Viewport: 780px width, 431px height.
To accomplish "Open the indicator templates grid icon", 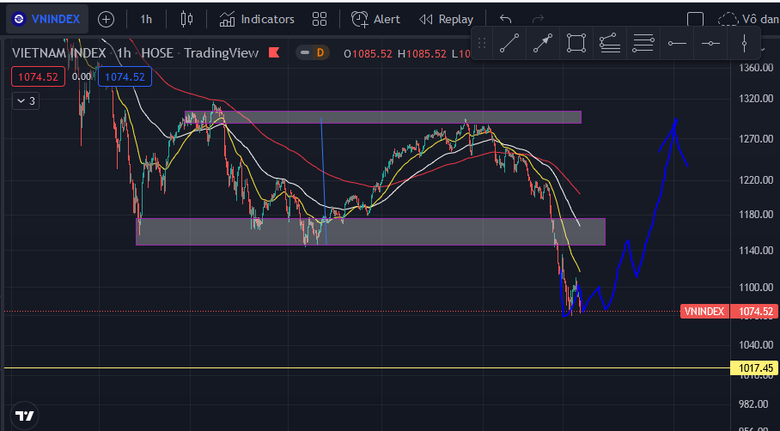I will [320, 20].
